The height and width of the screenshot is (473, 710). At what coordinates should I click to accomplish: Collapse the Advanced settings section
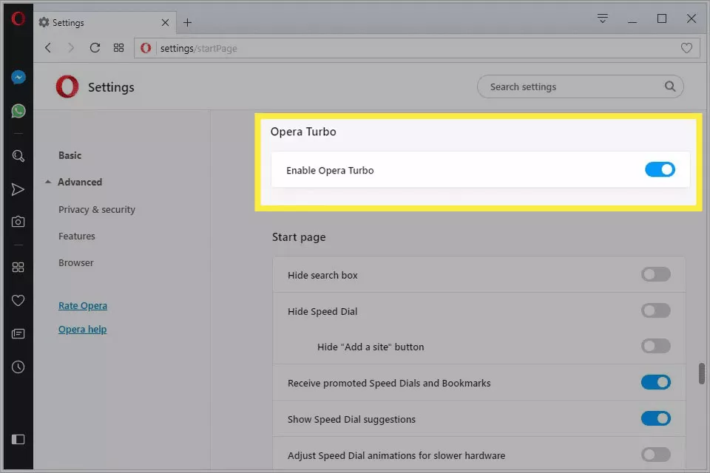click(72, 182)
